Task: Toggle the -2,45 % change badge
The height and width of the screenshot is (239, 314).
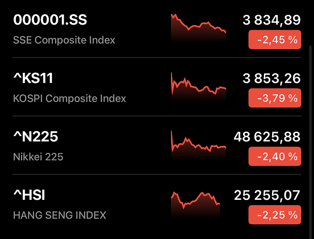Action: coord(275,40)
